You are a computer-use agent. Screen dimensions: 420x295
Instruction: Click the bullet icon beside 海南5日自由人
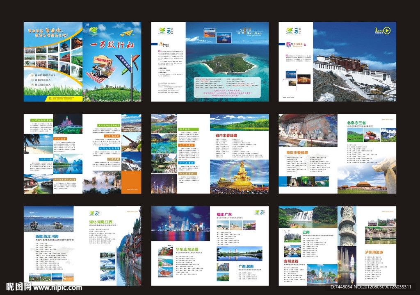click(x=32, y=80)
